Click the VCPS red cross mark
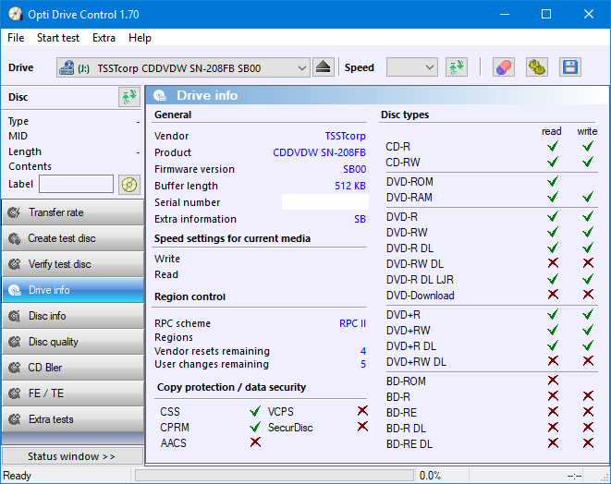 362,411
